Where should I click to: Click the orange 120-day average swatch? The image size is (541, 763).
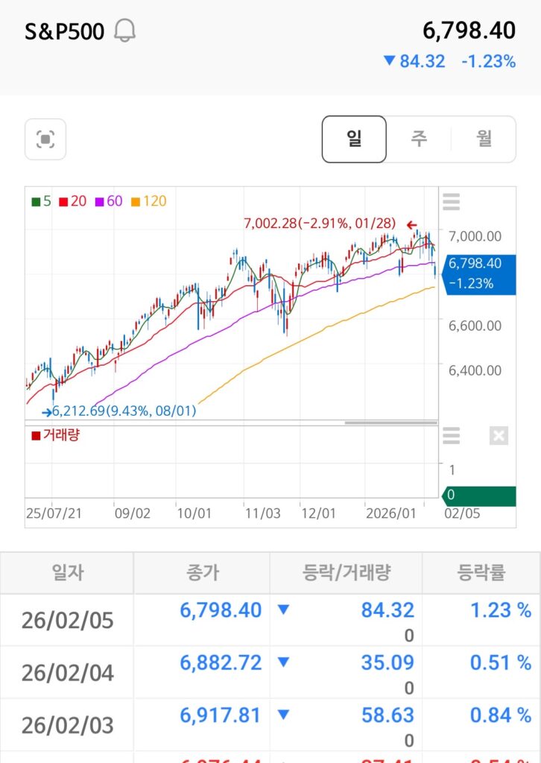[136, 201]
